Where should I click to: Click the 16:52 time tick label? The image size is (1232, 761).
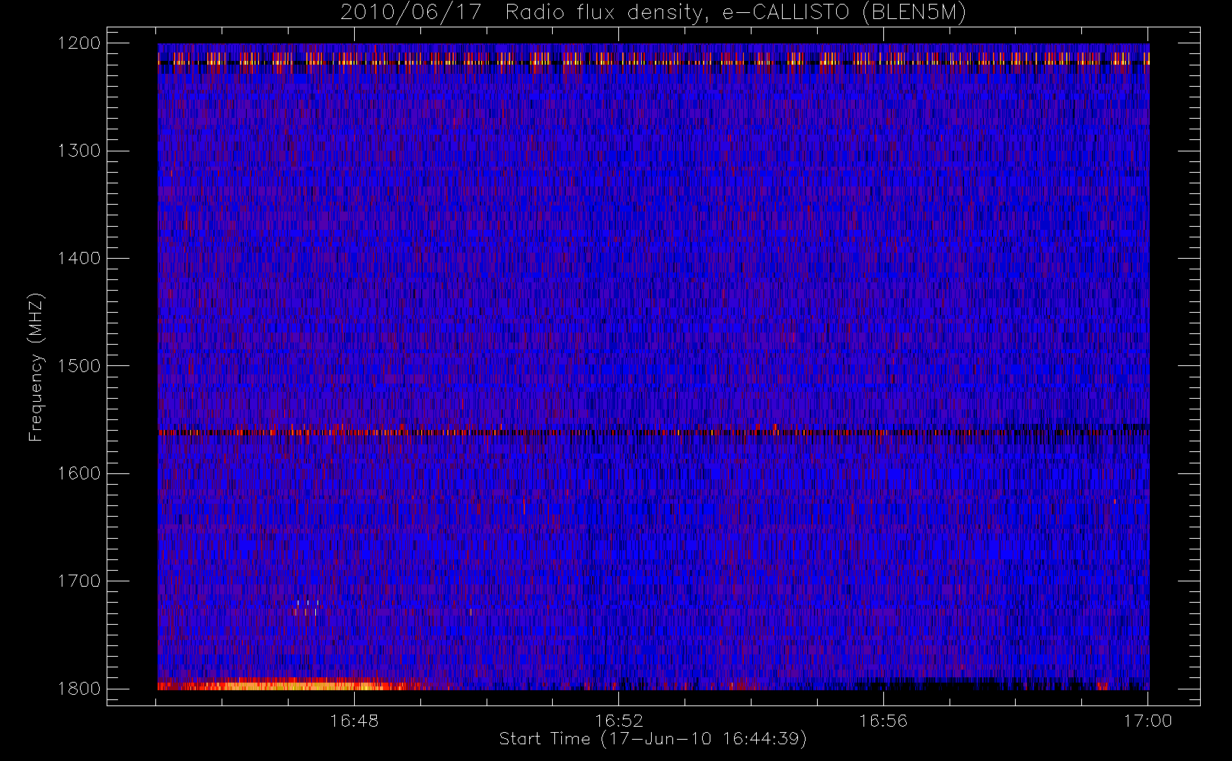click(619, 721)
